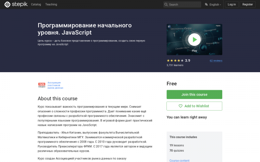Click the translate language icon
Screen dimensions: 260x162
[x=206, y=4]
